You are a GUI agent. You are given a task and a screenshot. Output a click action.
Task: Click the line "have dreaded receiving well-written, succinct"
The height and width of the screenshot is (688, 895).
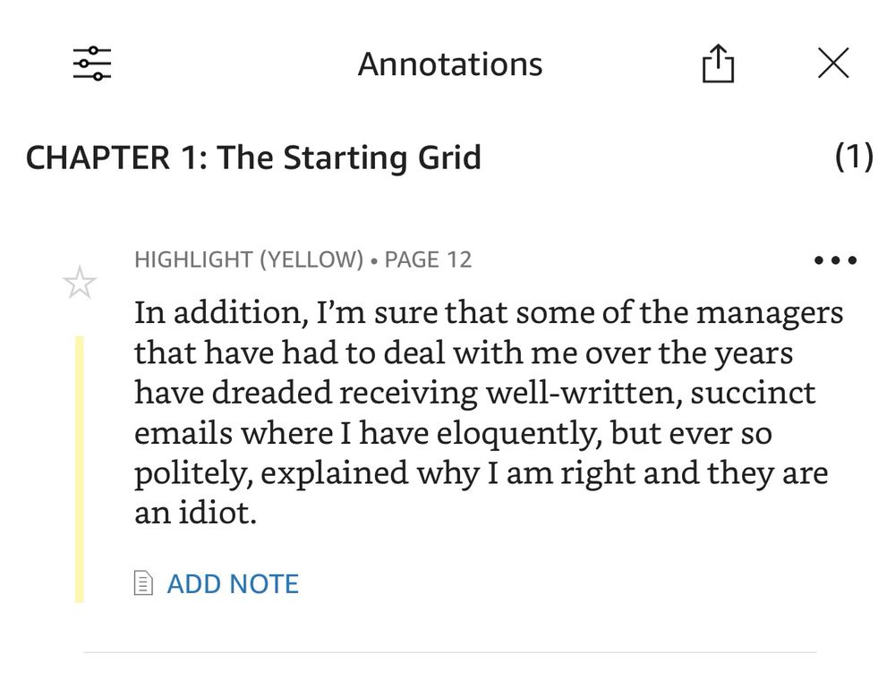(475, 393)
